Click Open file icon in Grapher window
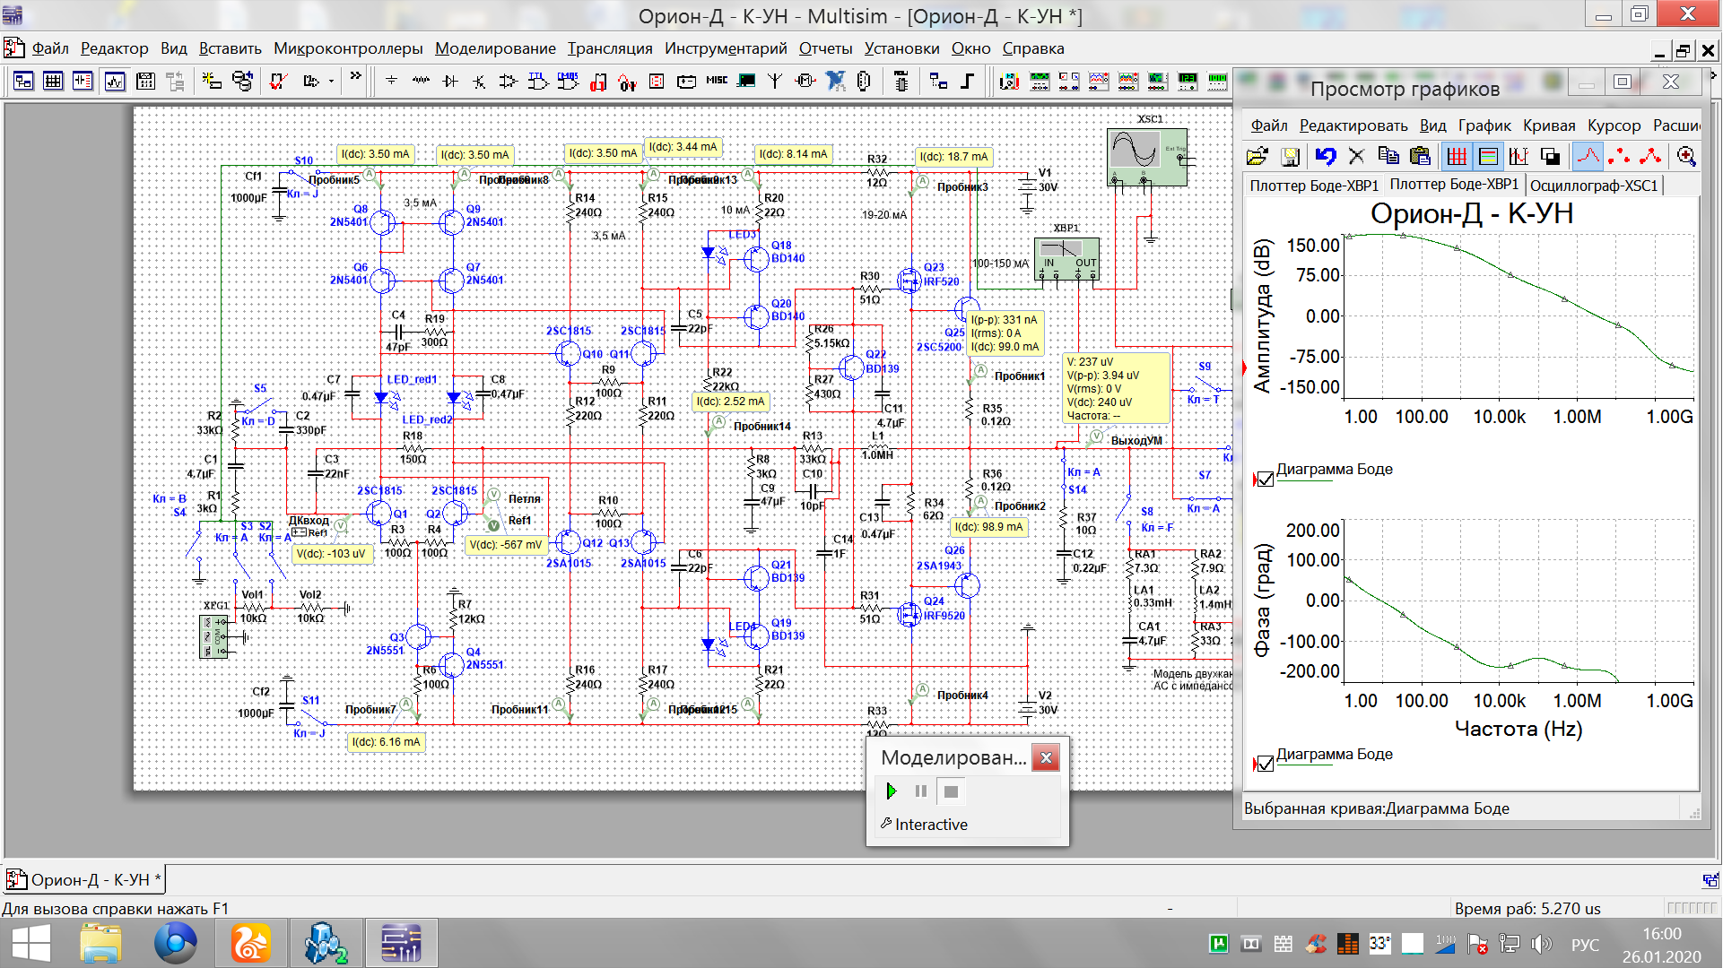Viewport: 1723px width, 968px height. point(1257,156)
